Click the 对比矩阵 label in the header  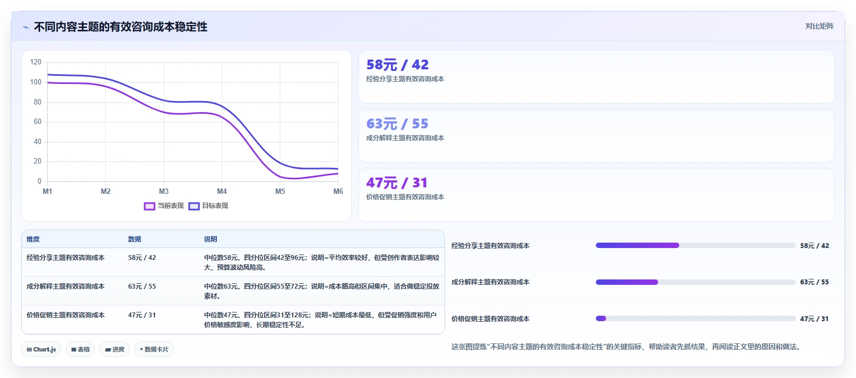click(819, 26)
